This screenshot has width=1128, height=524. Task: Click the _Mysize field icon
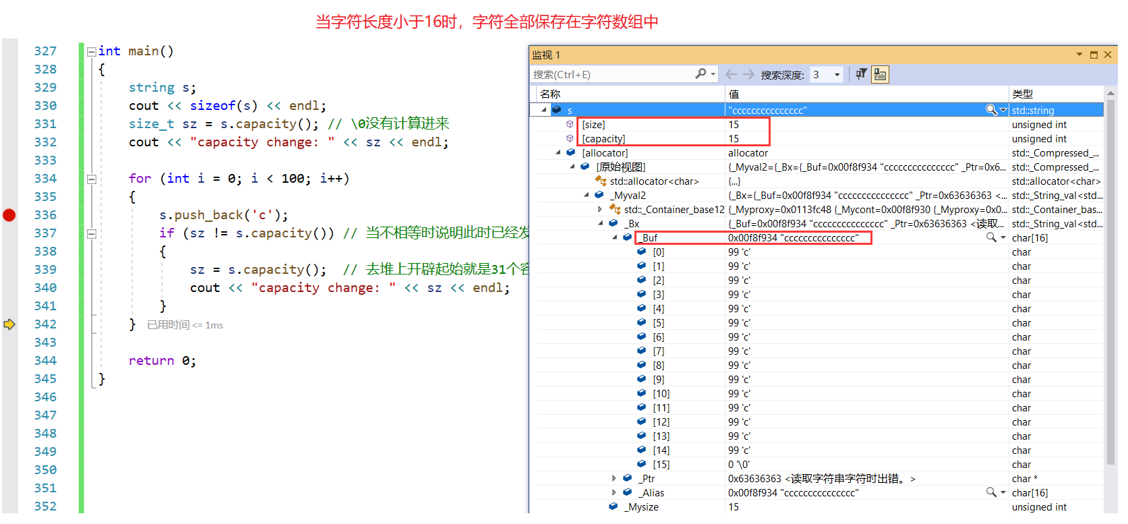[614, 507]
